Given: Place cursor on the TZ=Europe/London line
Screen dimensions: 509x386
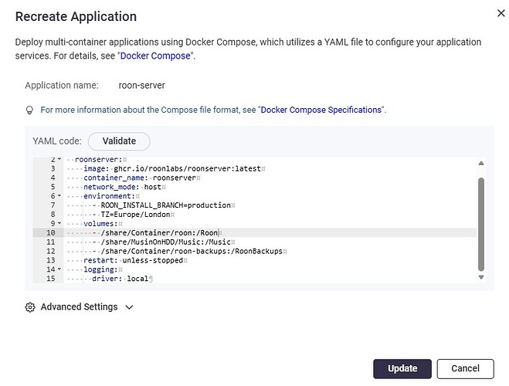Looking at the screenshot, I should [x=136, y=215].
